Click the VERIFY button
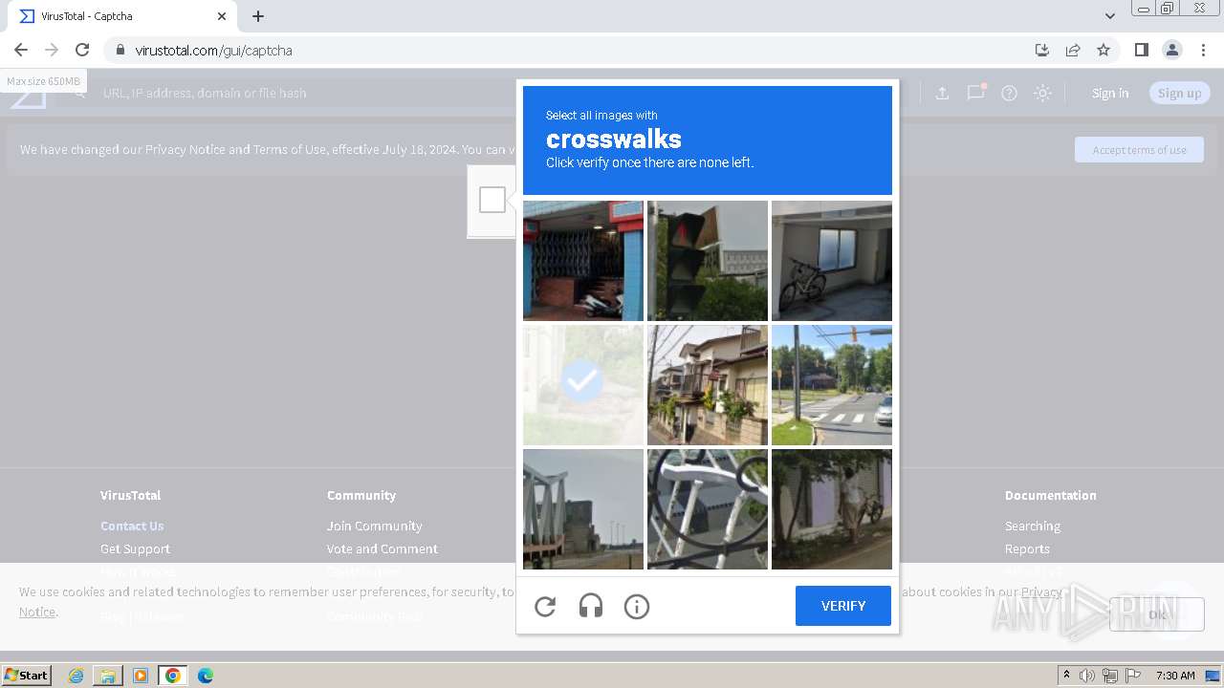 [843, 606]
